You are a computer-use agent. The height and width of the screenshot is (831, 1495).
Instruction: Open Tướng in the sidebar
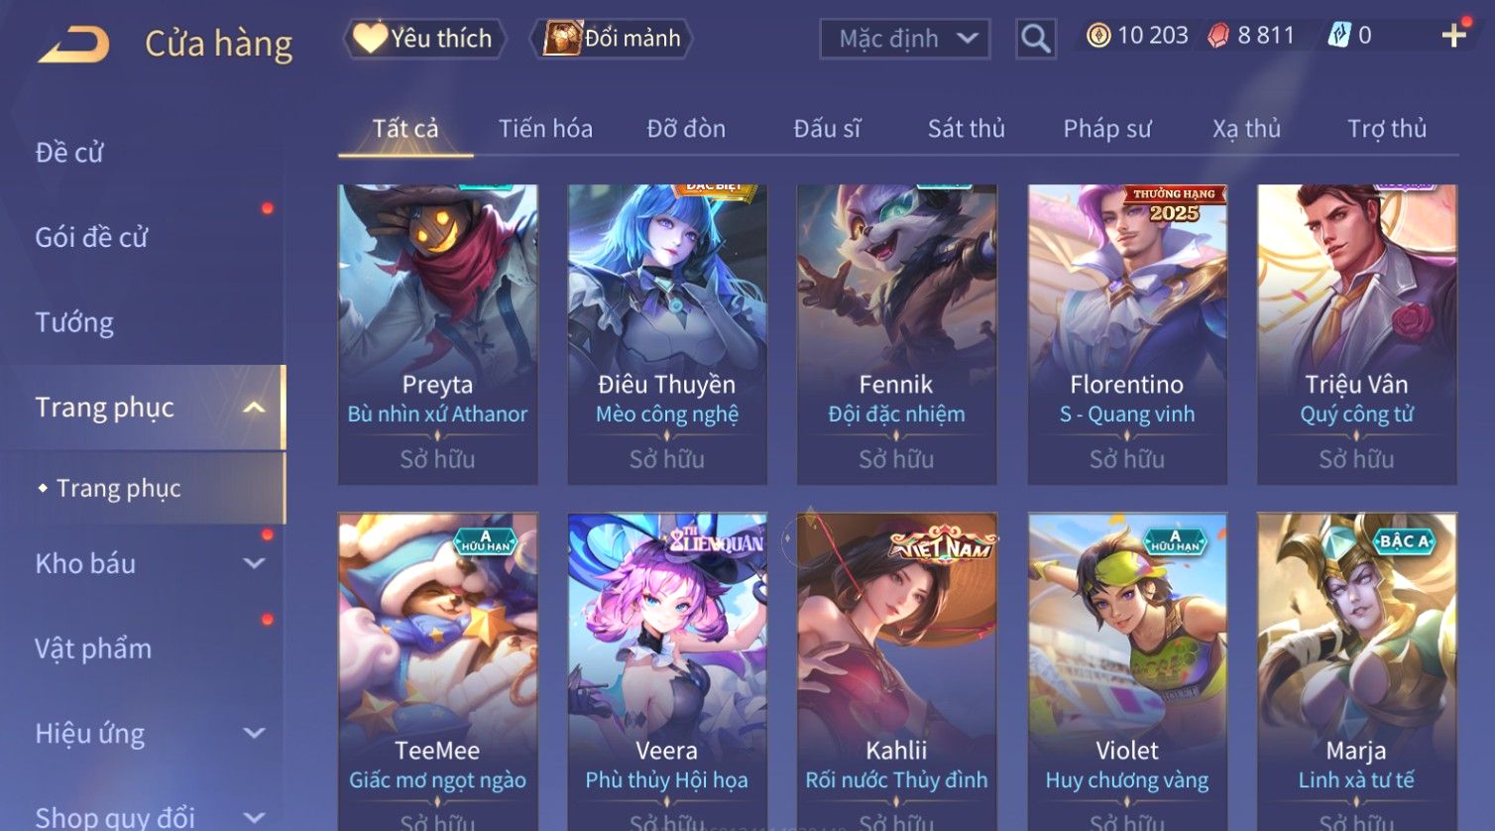pyautogui.click(x=74, y=322)
